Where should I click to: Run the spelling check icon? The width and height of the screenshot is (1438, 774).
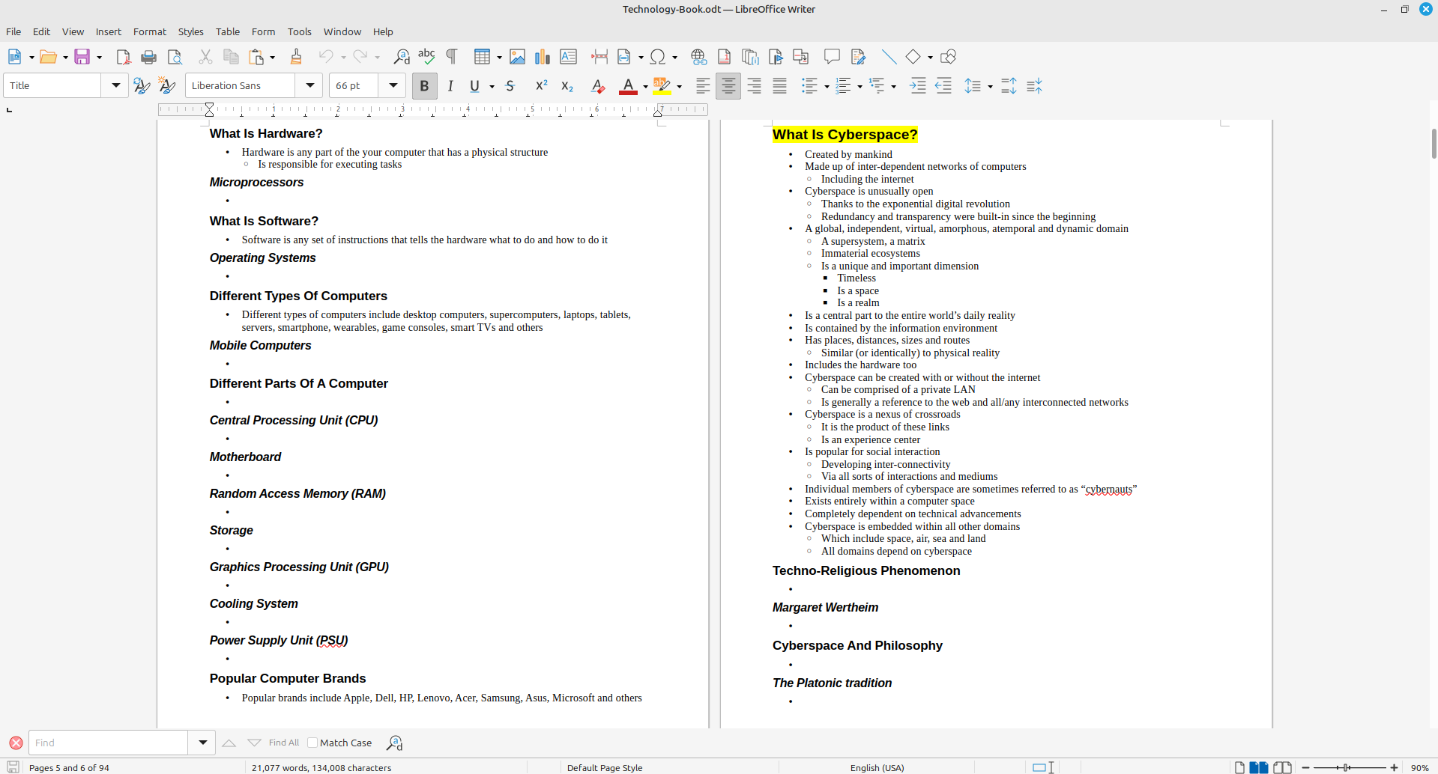426,57
